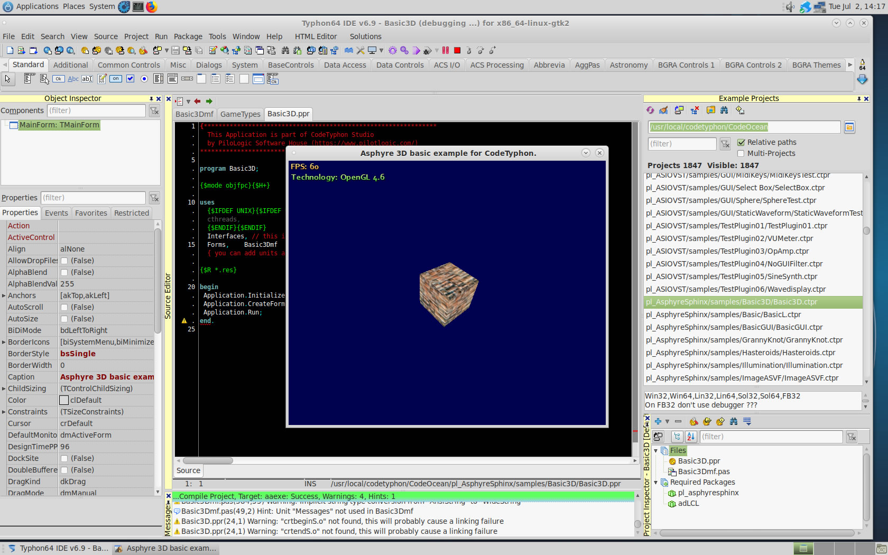Expand the BorderIcons property row
This screenshot has height=555, width=888.
pos(4,342)
